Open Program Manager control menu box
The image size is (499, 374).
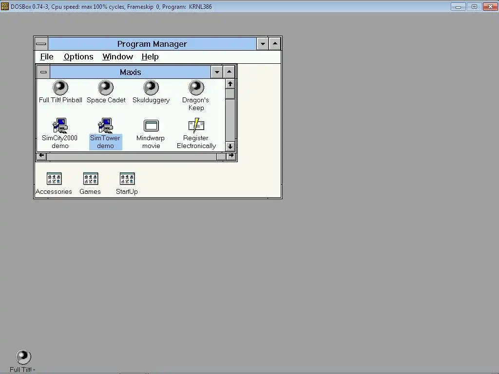[41, 44]
